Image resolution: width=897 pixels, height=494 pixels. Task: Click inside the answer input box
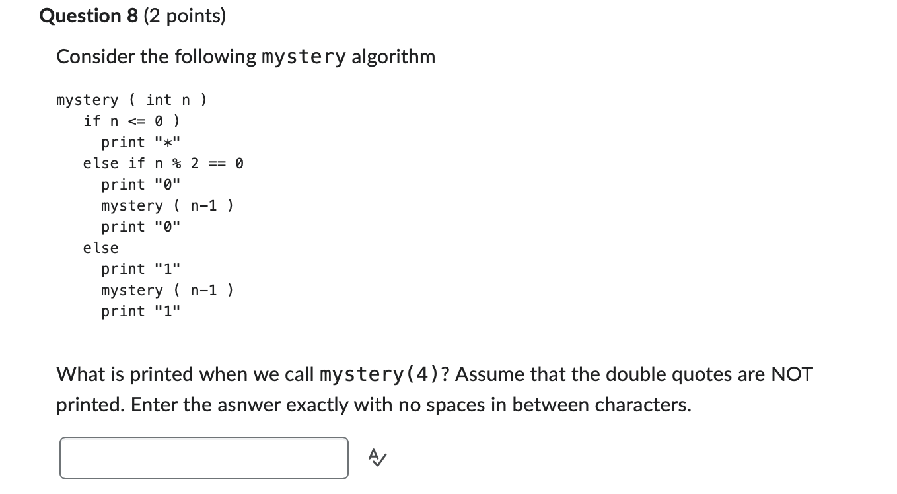tap(203, 457)
